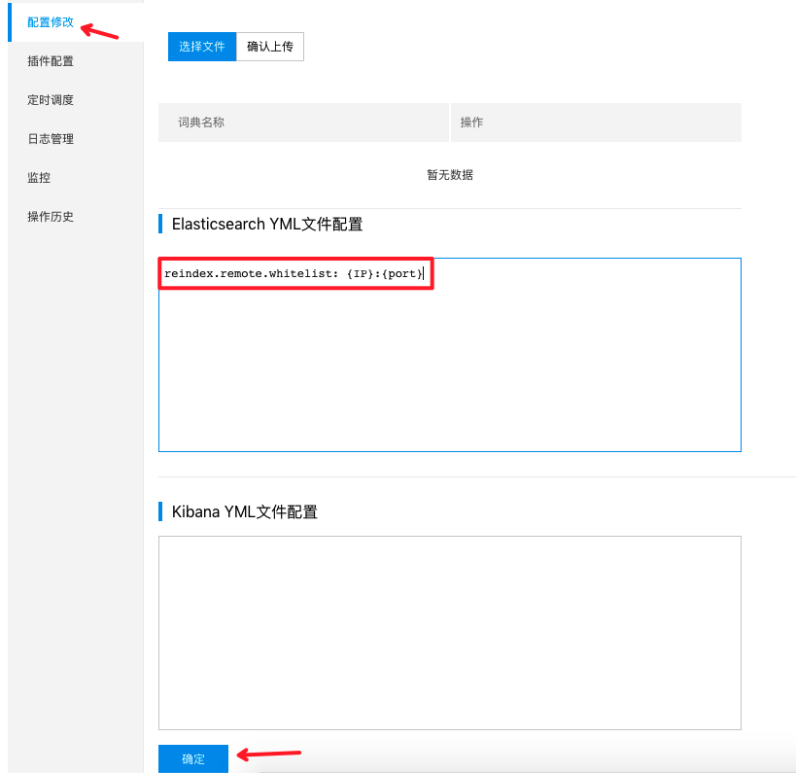Click the reindex.remote.whitelist text line
Screen dimensions: 796x773
tap(294, 274)
